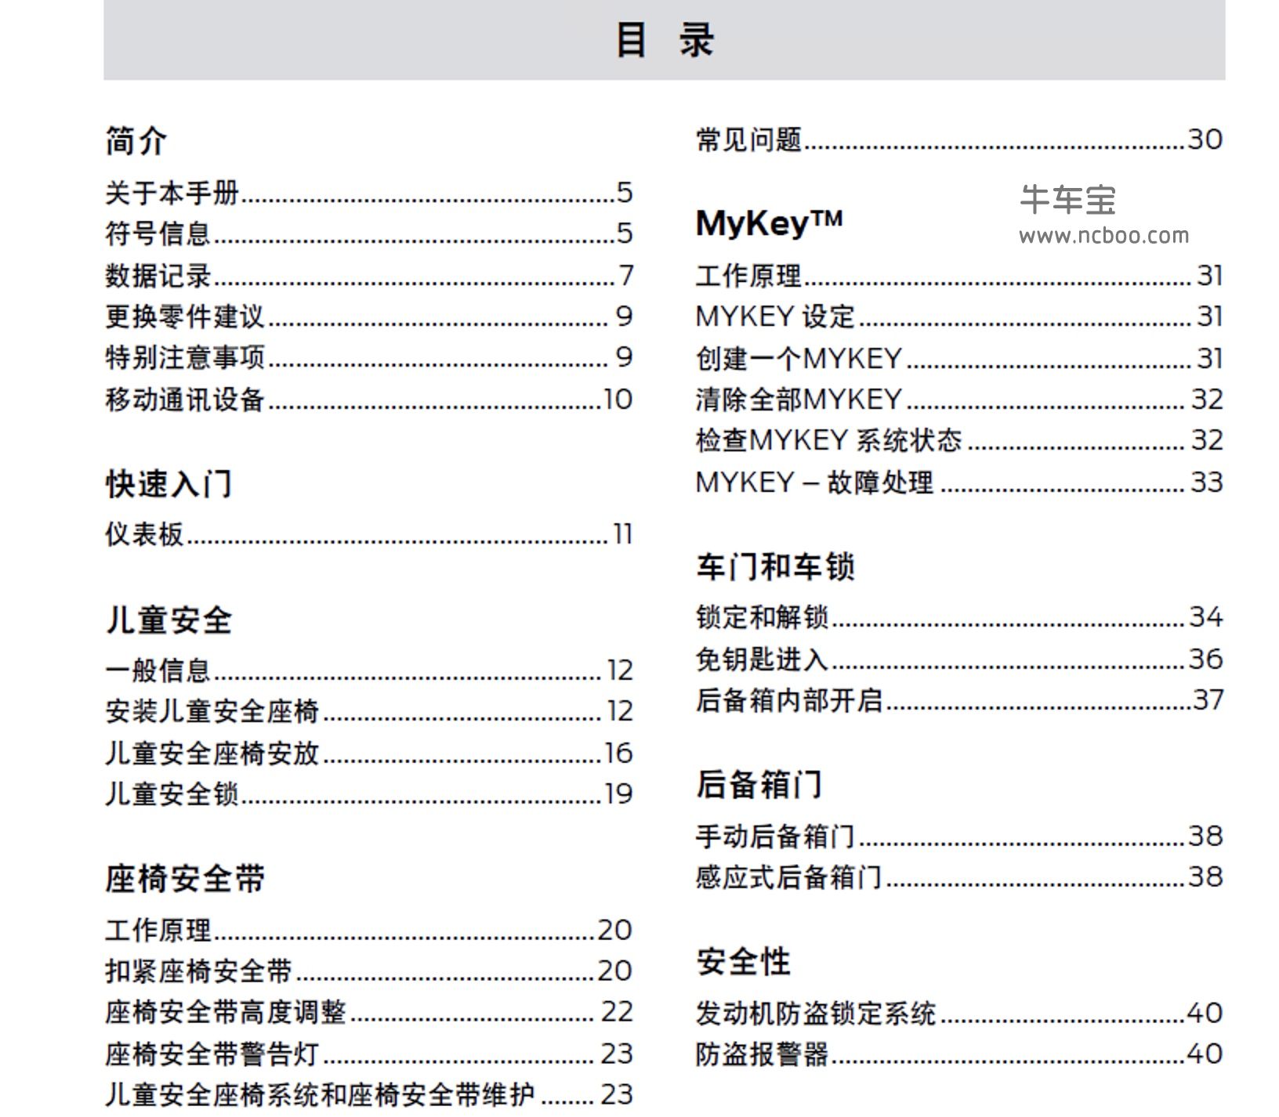Open the 常见问题 entry
This screenshot has width=1279, height=1117.
click(959, 139)
